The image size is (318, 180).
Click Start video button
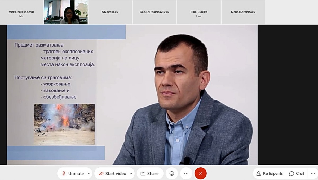click(112, 173)
